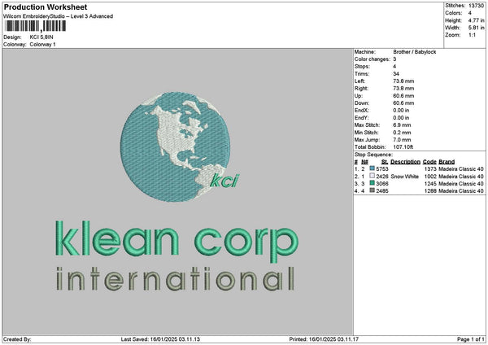
Task: Click the 'Stop Sequence:' heading
Action: pyautogui.click(x=373, y=155)
